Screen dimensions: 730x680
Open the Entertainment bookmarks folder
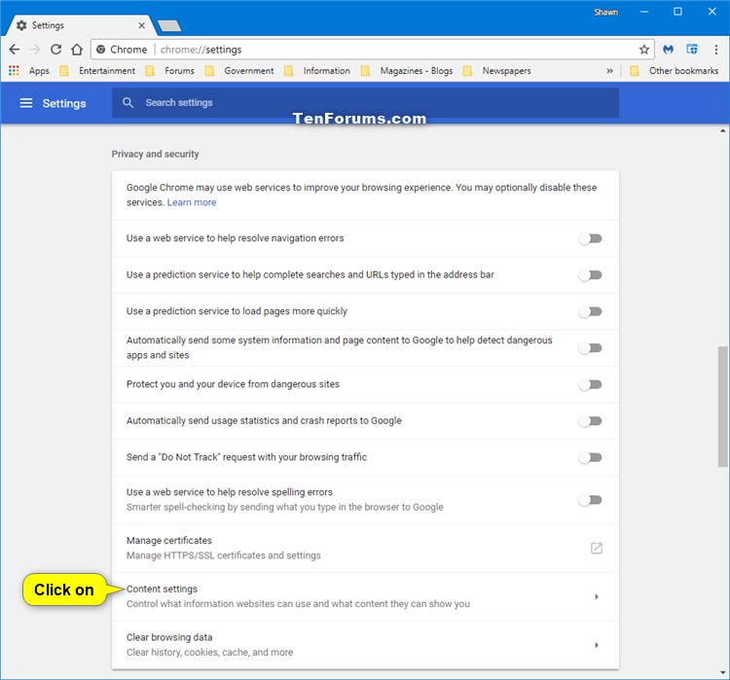(97, 71)
